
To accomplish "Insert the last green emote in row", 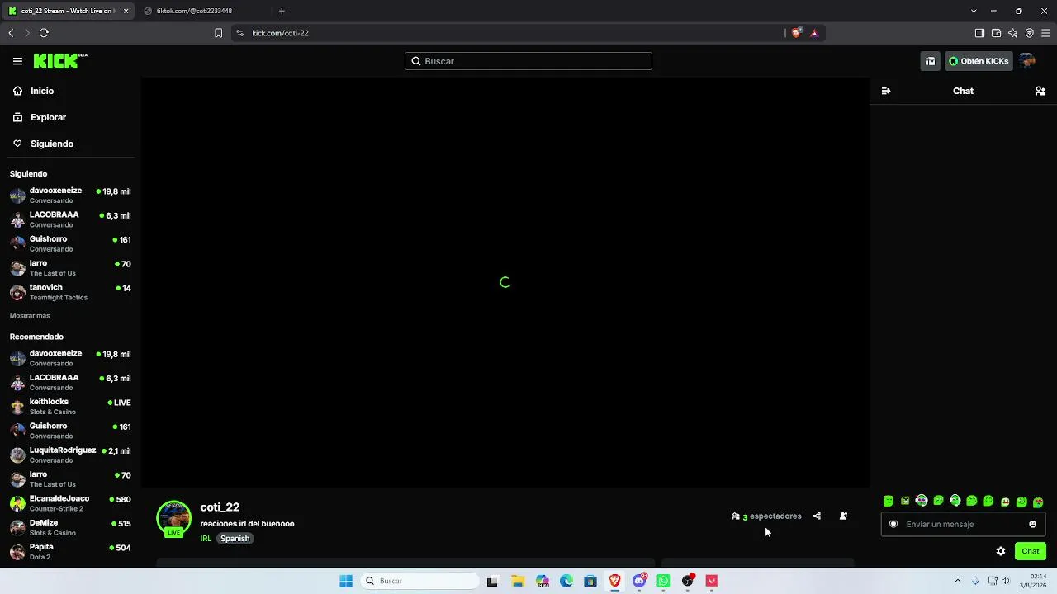I will 1038,502.
